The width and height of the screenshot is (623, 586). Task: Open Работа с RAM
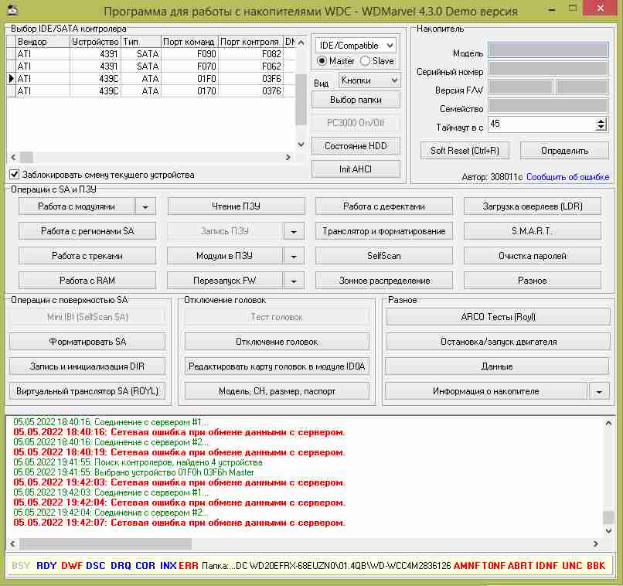click(x=87, y=281)
